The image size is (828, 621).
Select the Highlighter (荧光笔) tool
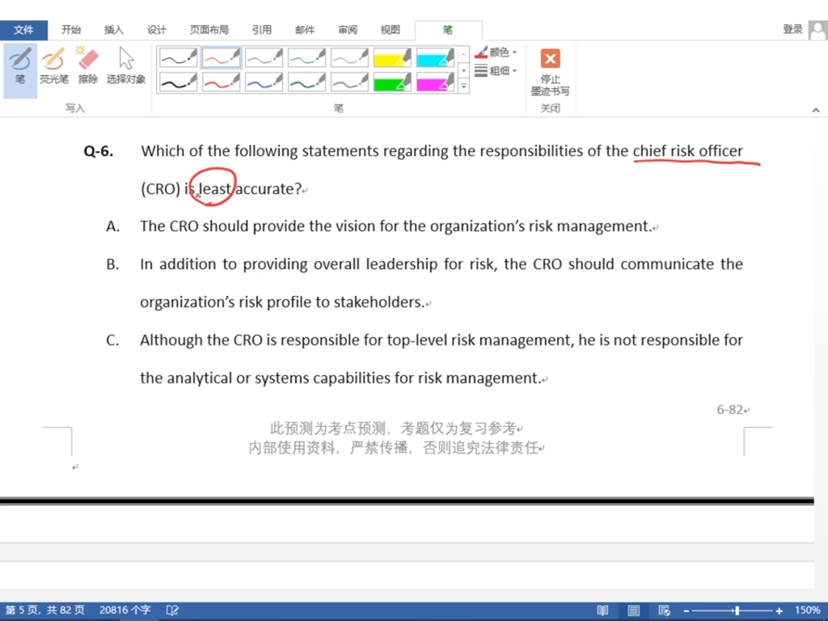point(53,66)
